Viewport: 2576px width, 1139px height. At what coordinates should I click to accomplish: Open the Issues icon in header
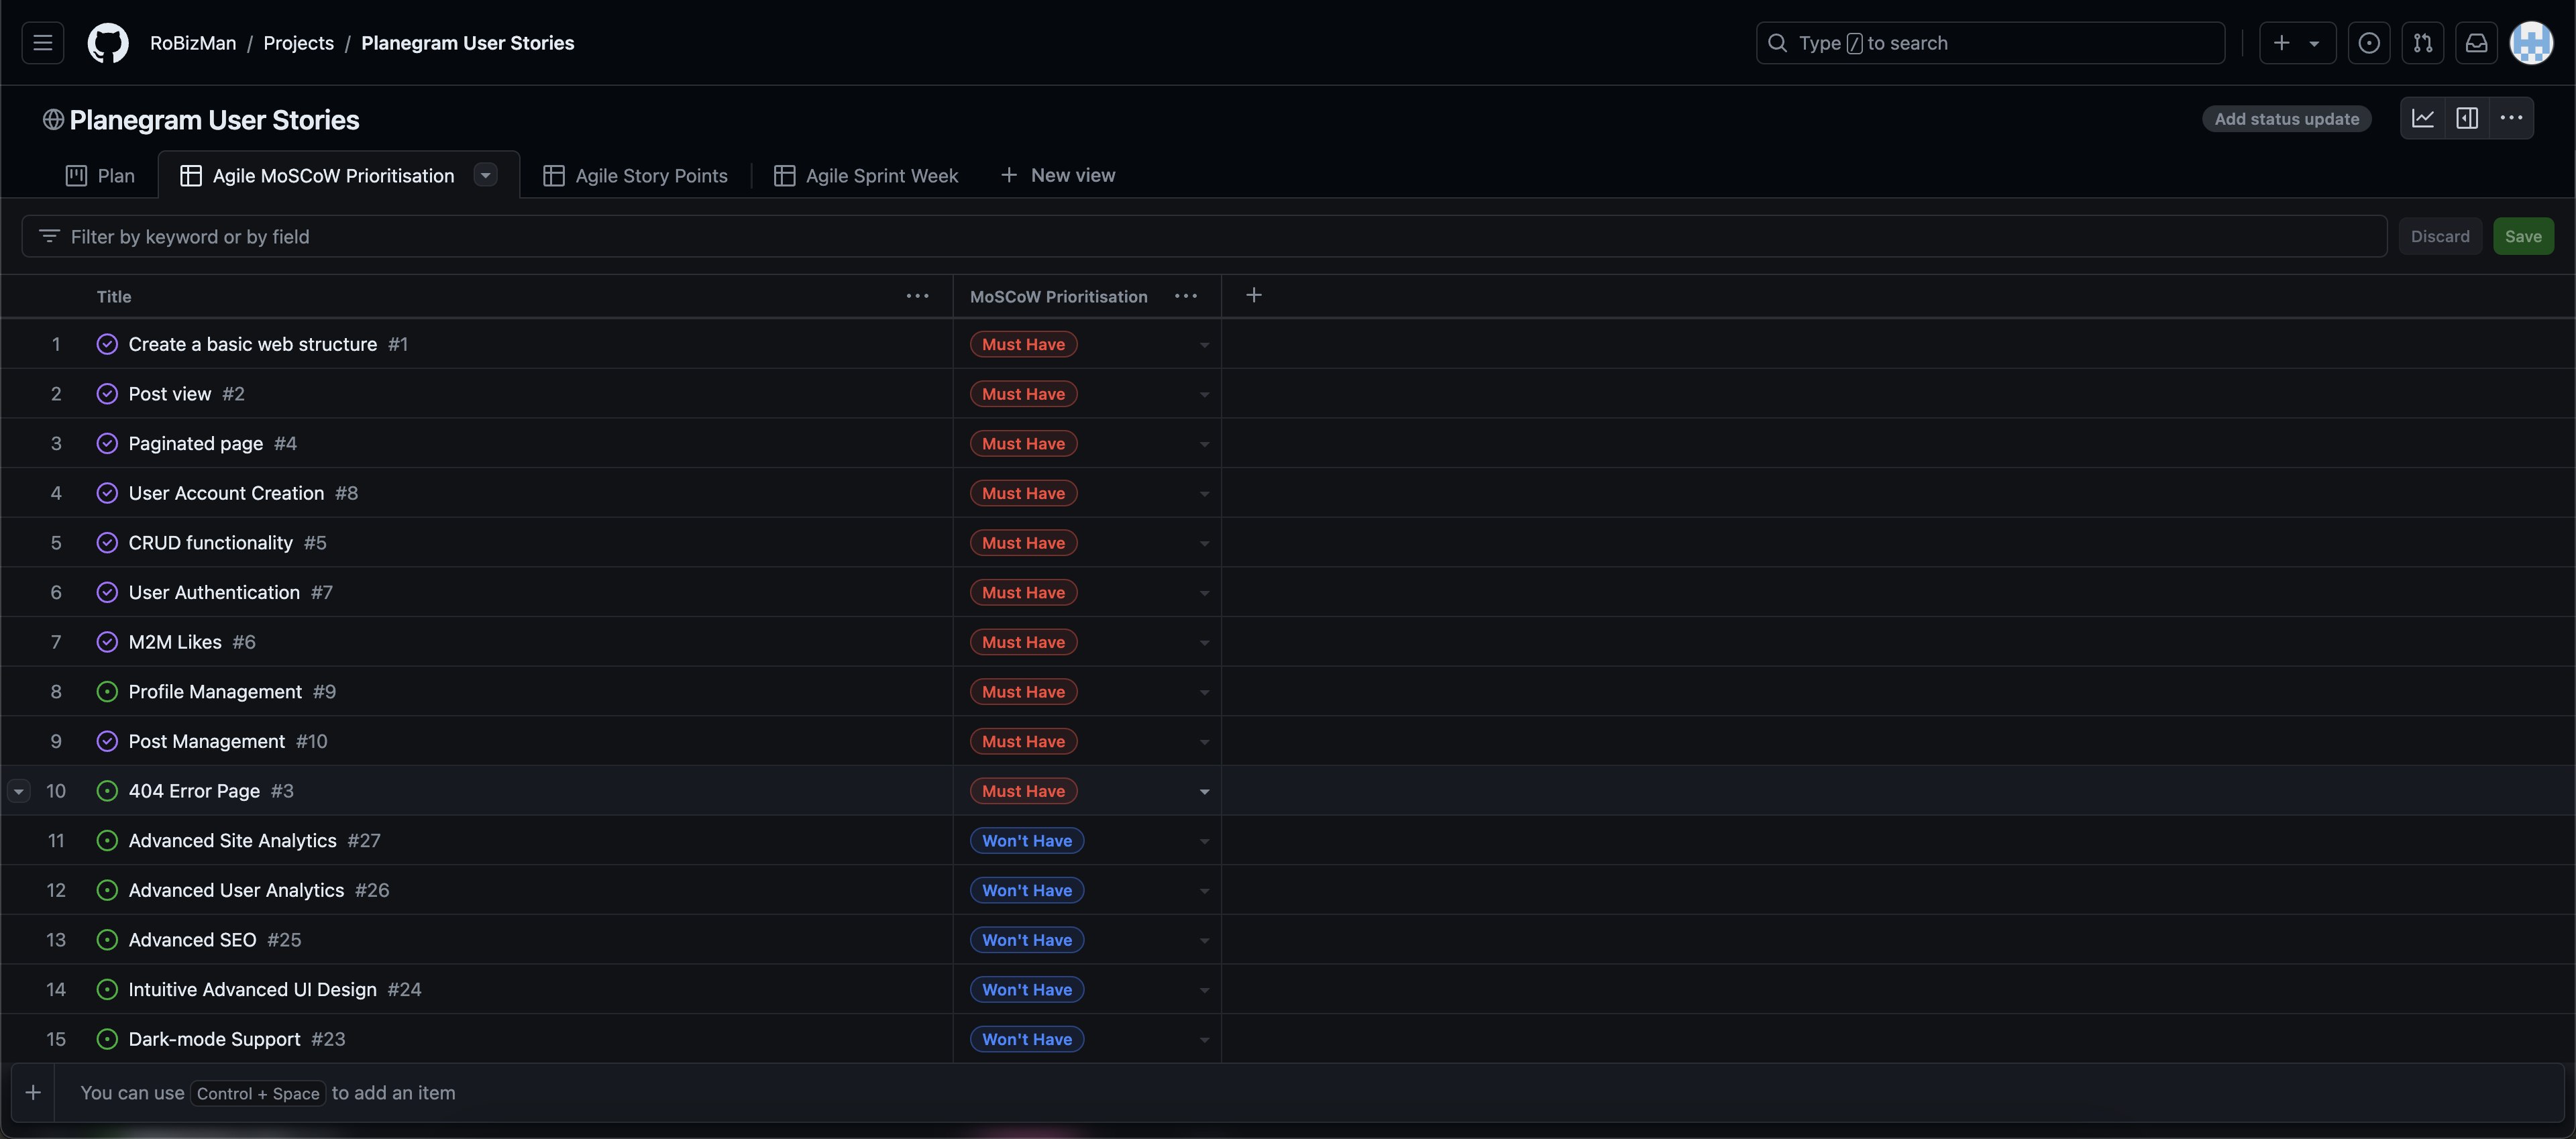tap(2368, 43)
